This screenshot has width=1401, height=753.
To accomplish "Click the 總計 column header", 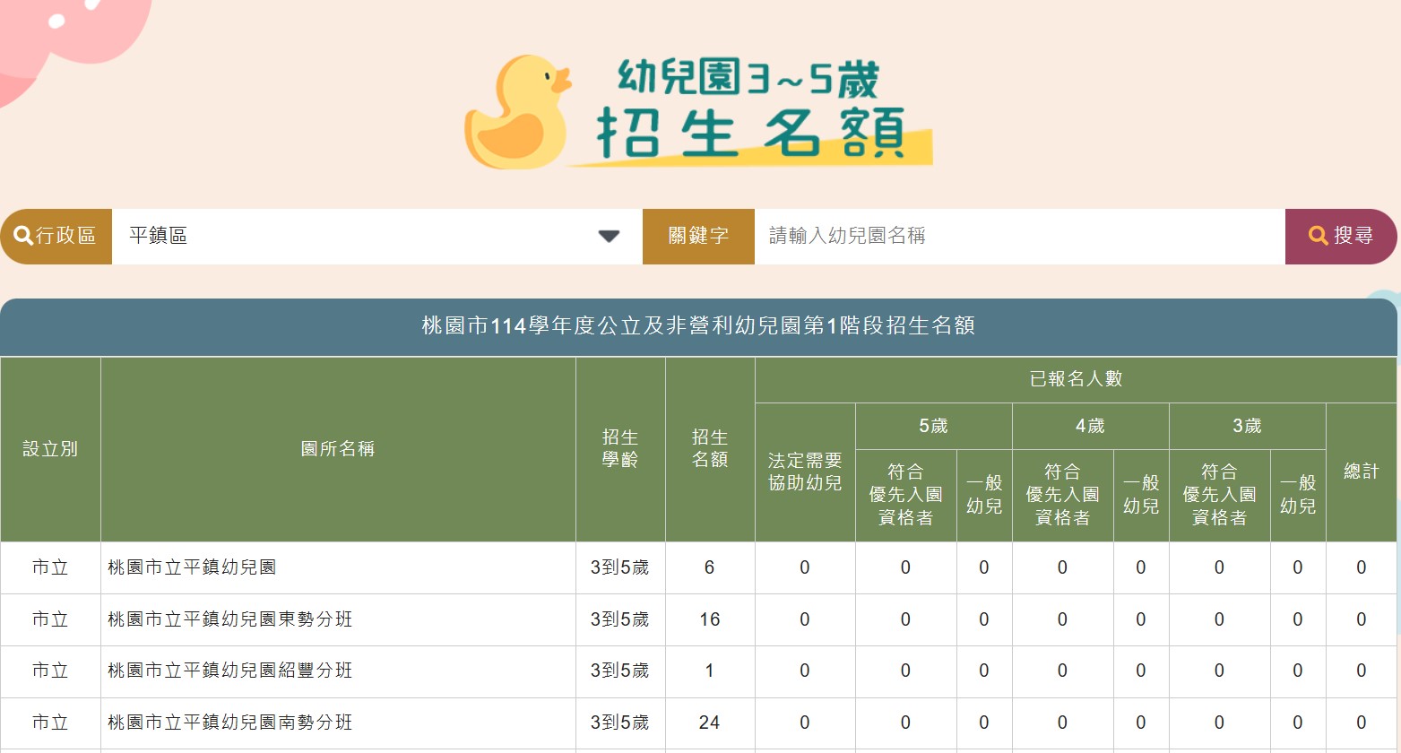I will (x=1362, y=471).
